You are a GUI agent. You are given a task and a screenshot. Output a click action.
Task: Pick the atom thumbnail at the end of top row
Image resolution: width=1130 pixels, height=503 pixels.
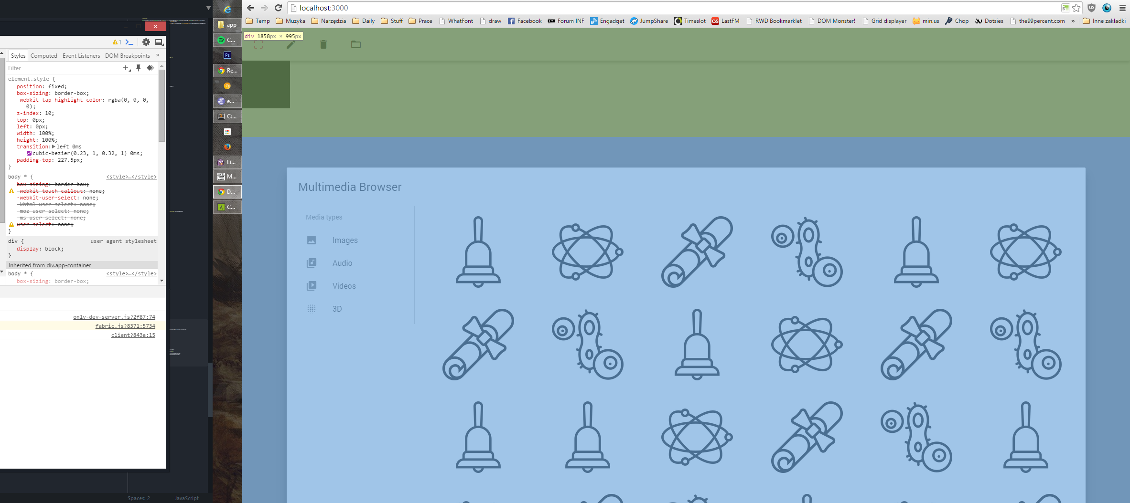coord(1026,251)
